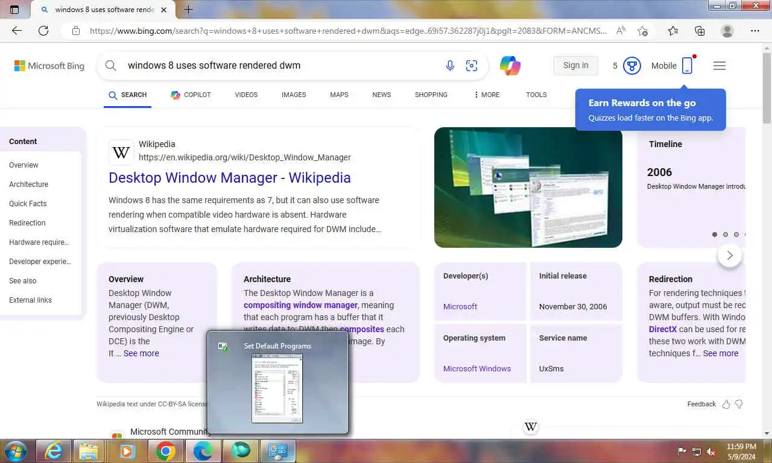Screen dimensions: 772x463
Task: Activate Read aloud in address bar
Action: pyautogui.click(x=620, y=31)
